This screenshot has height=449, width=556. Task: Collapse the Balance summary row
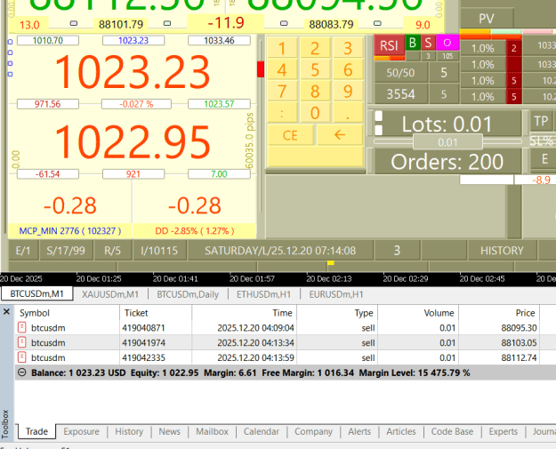click(22, 373)
